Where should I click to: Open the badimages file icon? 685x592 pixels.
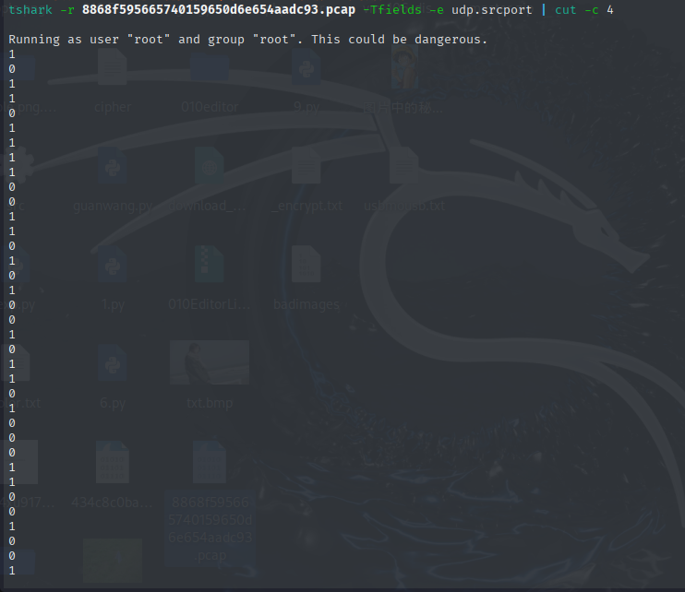306,269
